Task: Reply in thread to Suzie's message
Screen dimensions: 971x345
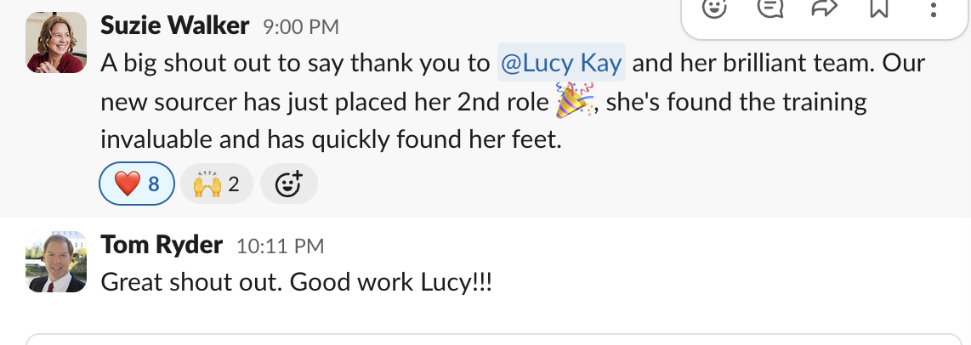Action: click(769, 8)
